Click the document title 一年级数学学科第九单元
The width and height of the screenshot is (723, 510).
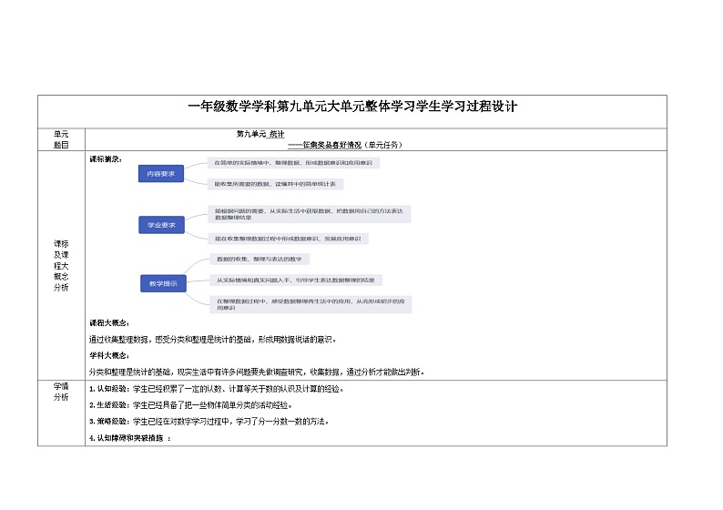(x=352, y=107)
